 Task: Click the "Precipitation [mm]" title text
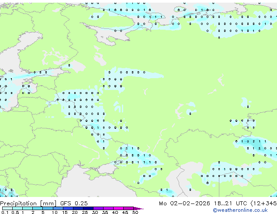click(28, 204)
